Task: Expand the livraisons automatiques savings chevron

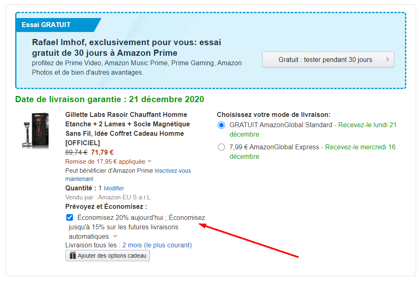Action: coord(115,236)
